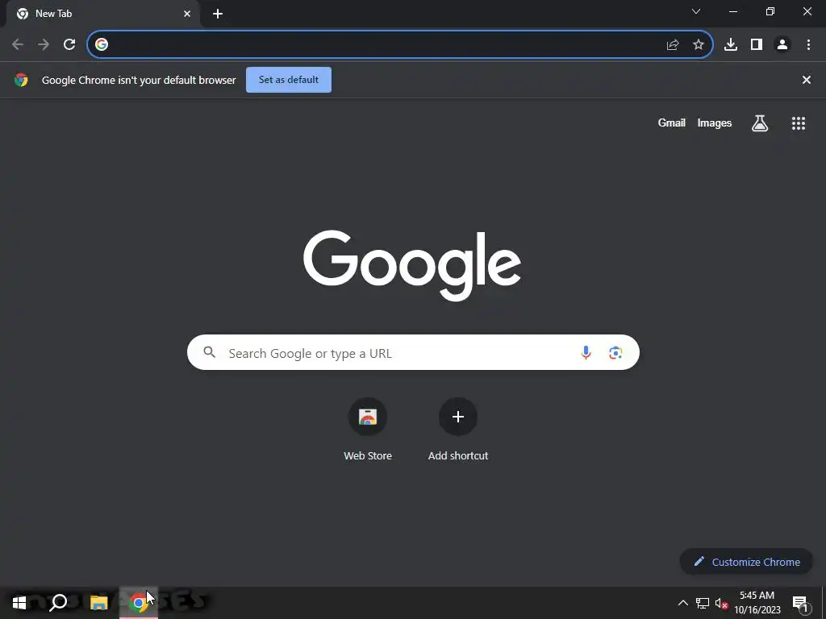Select the New Tab tab
This screenshot has height=619, width=826.
[x=102, y=14]
